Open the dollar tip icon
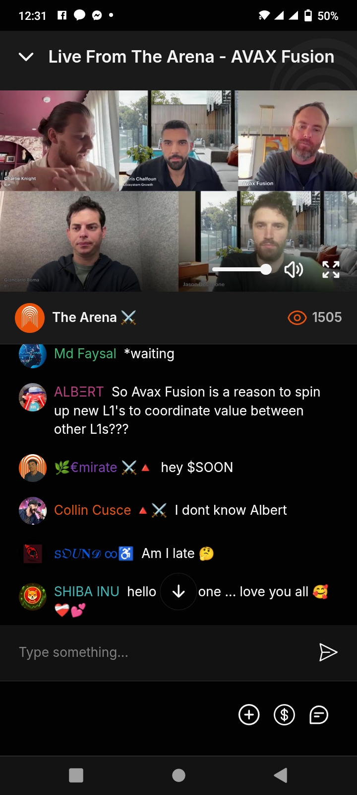Viewport: 357px width, 795px height. pyautogui.click(x=284, y=715)
